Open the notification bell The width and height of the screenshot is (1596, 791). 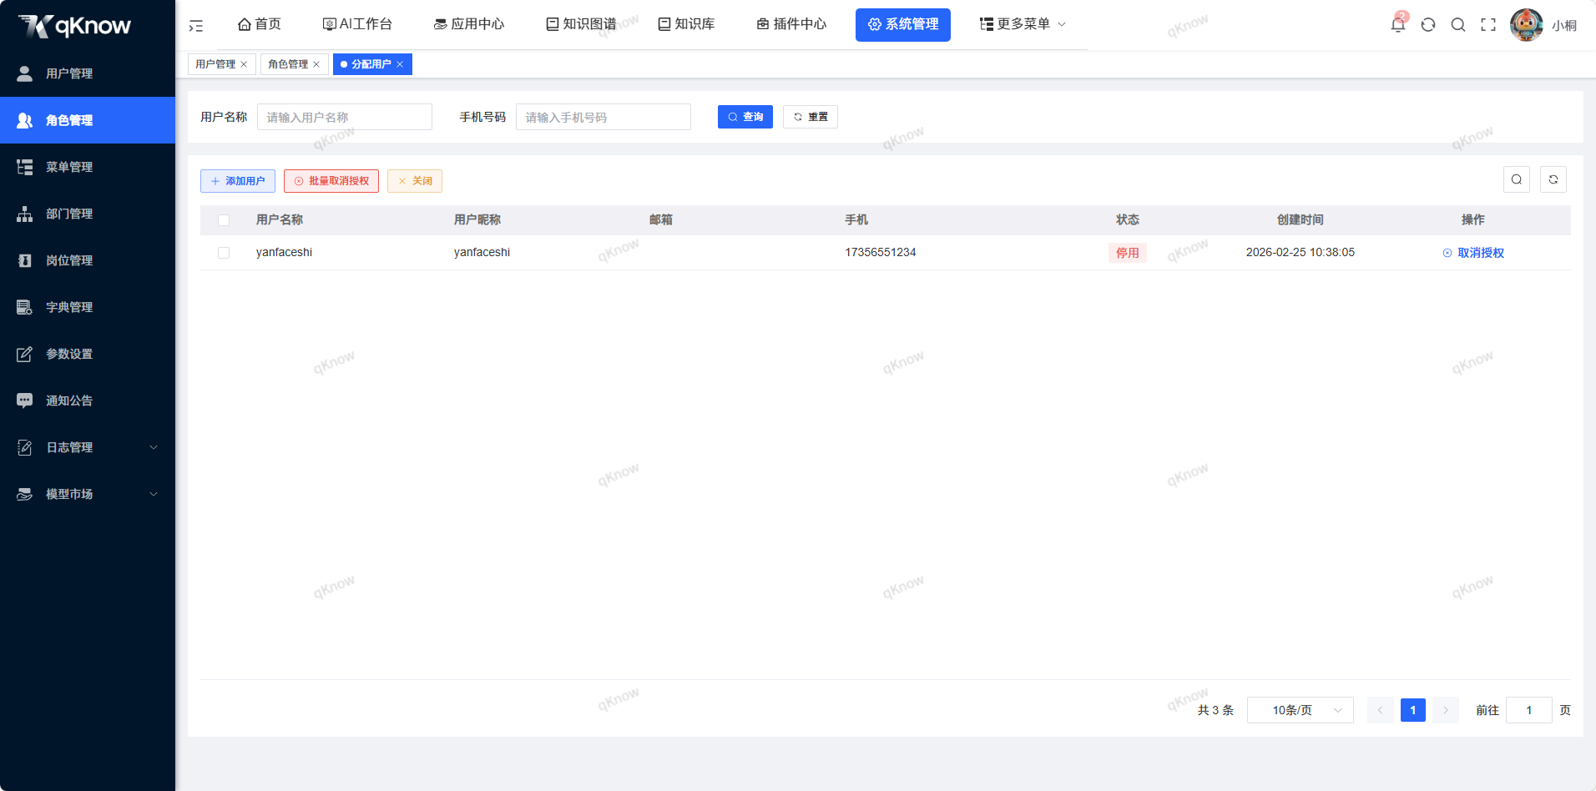coord(1398,24)
